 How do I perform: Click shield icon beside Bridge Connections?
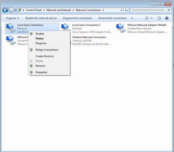click(31, 50)
